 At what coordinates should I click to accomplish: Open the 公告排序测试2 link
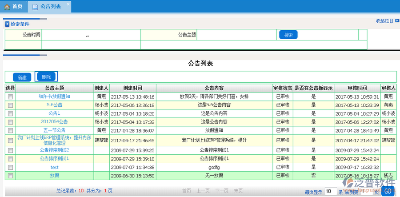[x=54, y=150]
